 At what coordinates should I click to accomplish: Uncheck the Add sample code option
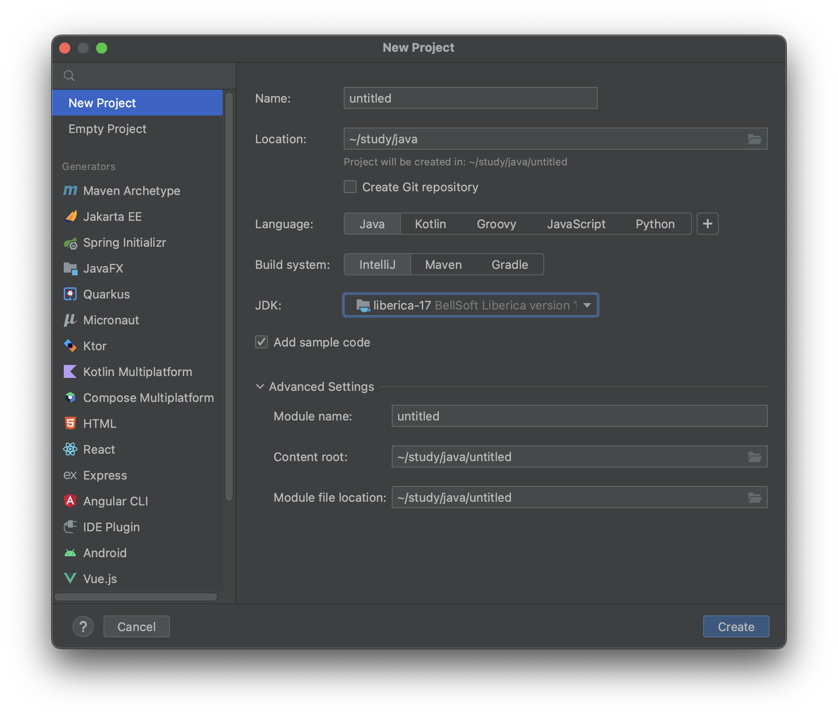click(261, 342)
